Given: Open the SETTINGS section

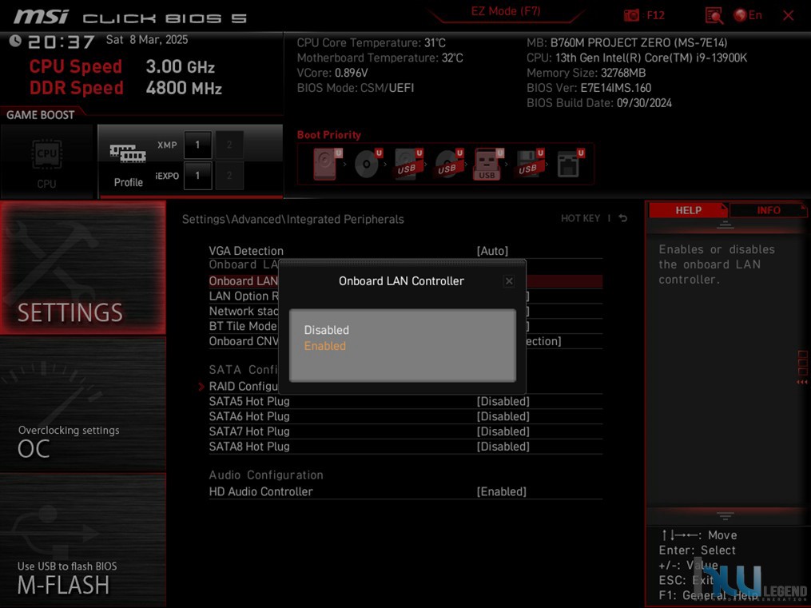Looking at the screenshot, I should (83, 268).
